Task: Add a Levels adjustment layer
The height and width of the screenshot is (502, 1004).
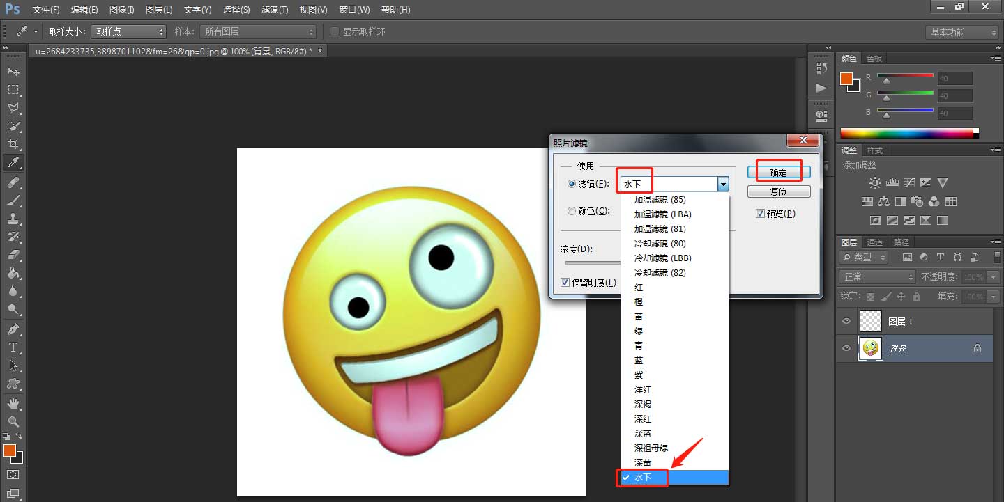Action: [x=892, y=182]
